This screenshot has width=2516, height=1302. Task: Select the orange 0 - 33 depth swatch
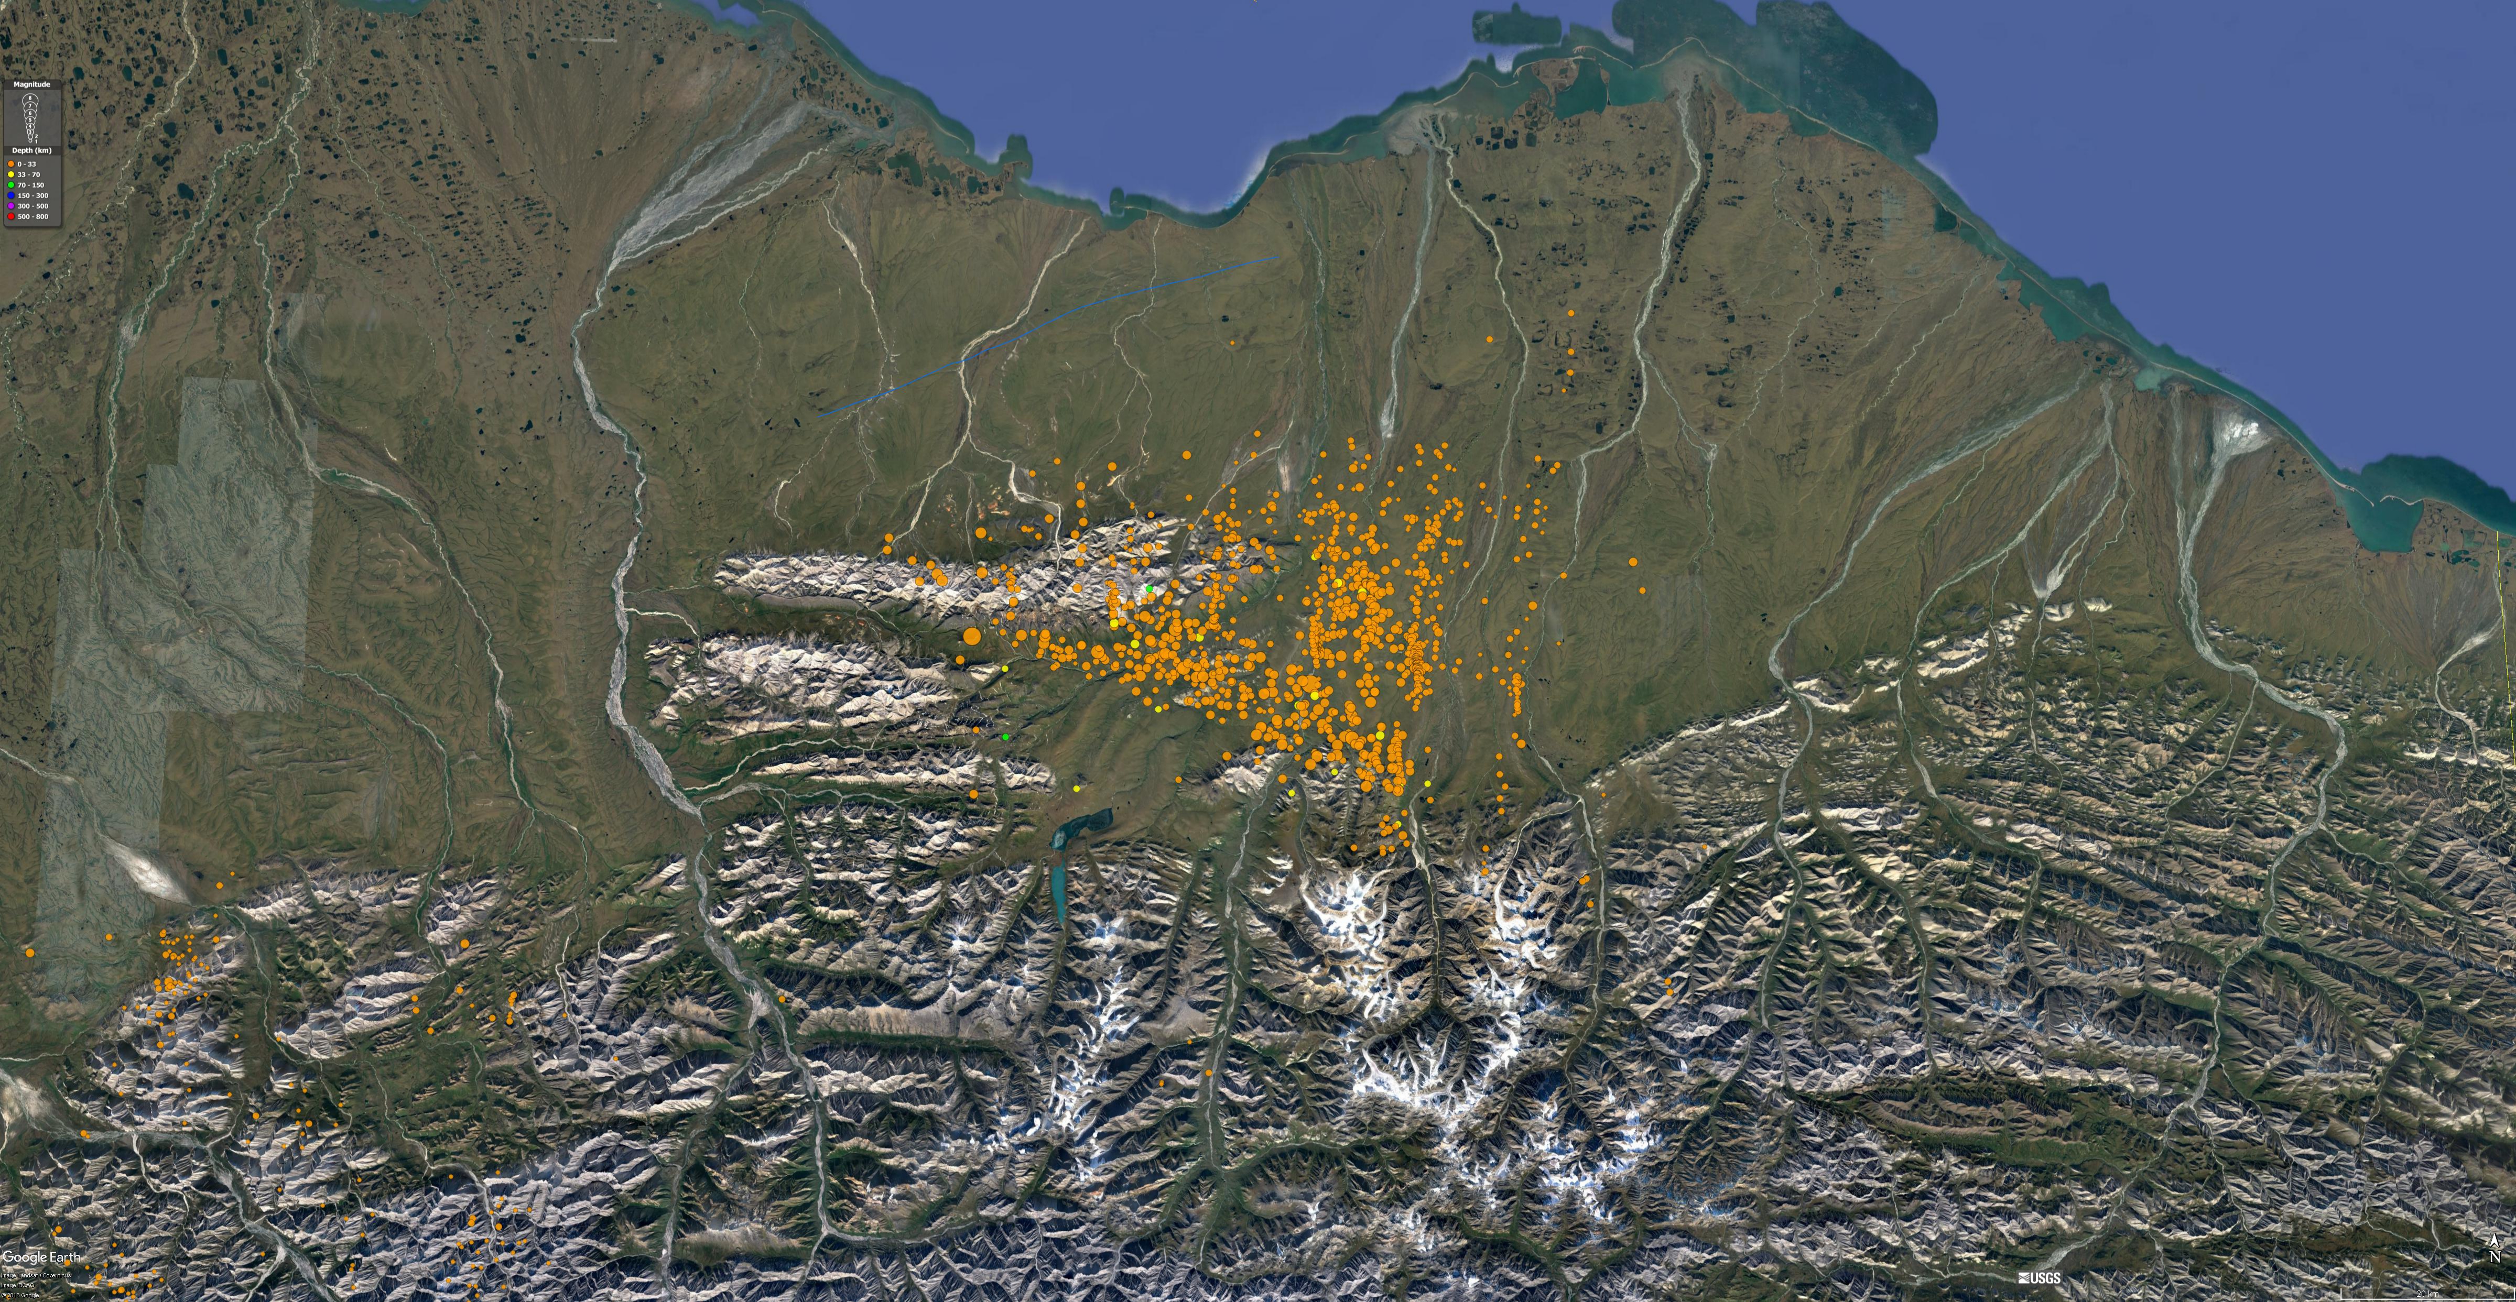(x=10, y=164)
